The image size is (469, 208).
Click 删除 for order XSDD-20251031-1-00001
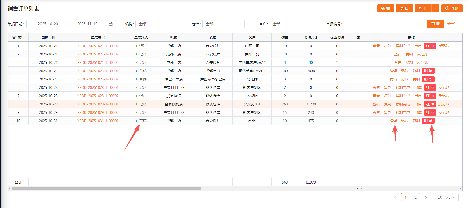(428, 121)
